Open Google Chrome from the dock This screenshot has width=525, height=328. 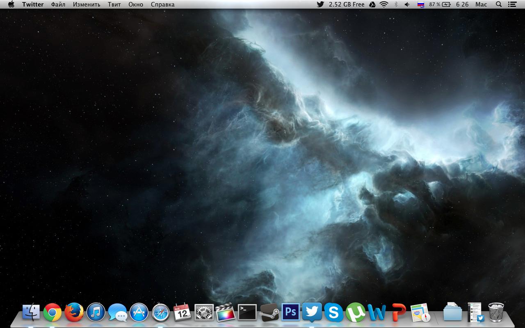tap(52, 312)
